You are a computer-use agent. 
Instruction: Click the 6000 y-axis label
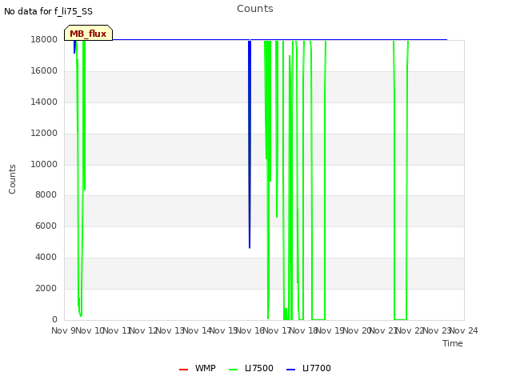(46, 226)
